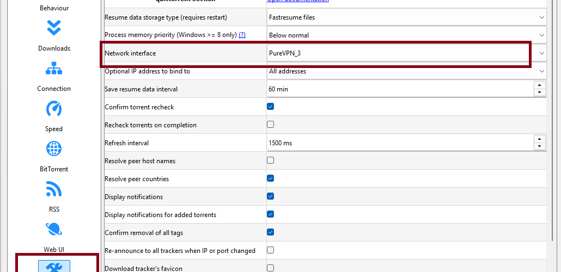Select the RSS label in sidebar

coord(54,209)
